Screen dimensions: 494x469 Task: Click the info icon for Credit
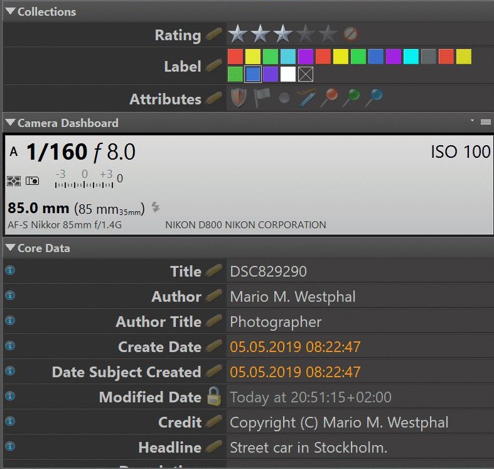coord(10,421)
